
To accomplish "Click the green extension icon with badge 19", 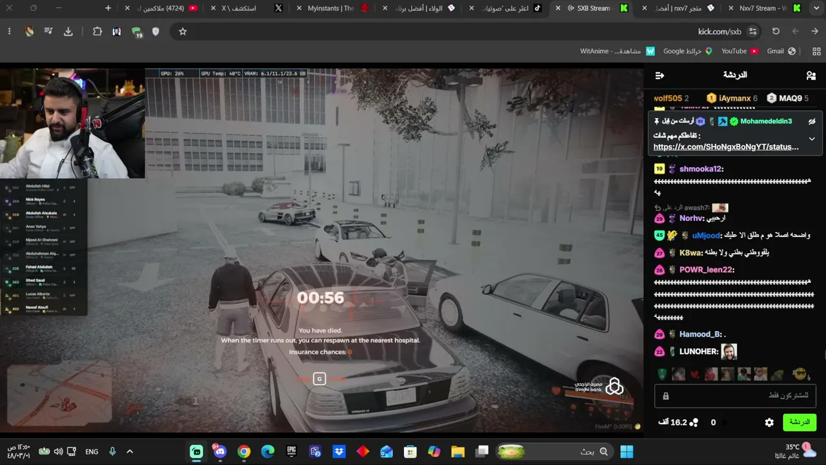I will (x=136, y=32).
